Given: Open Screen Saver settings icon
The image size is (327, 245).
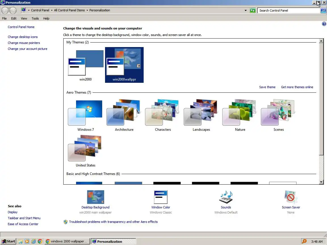Looking at the screenshot, I should tap(291, 197).
